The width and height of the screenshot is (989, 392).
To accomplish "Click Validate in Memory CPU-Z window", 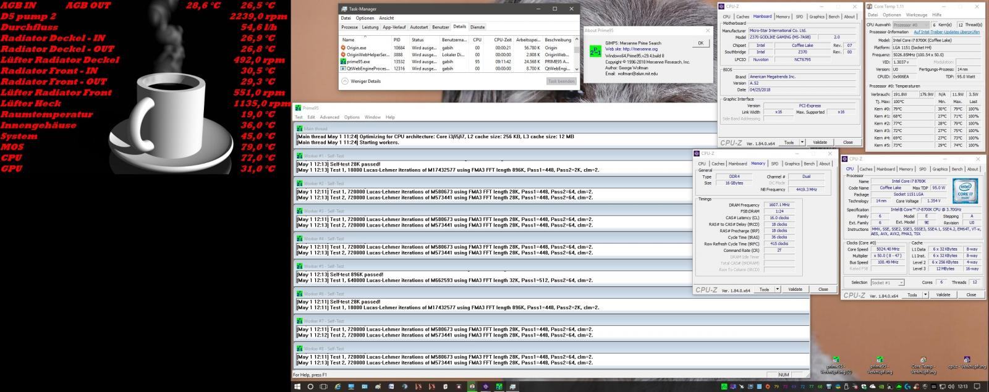I will pyautogui.click(x=796, y=289).
